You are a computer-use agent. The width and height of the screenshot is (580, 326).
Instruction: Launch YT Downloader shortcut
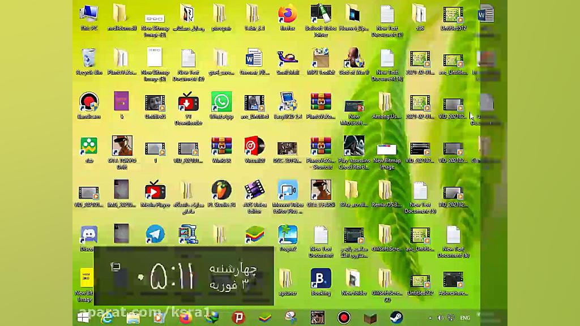(x=188, y=108)
